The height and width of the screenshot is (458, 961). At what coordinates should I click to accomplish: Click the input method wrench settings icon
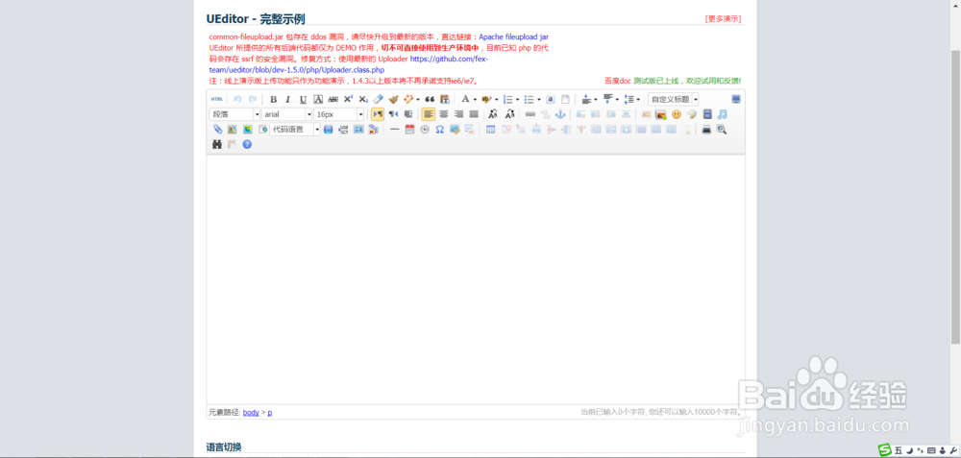point(953,450)
